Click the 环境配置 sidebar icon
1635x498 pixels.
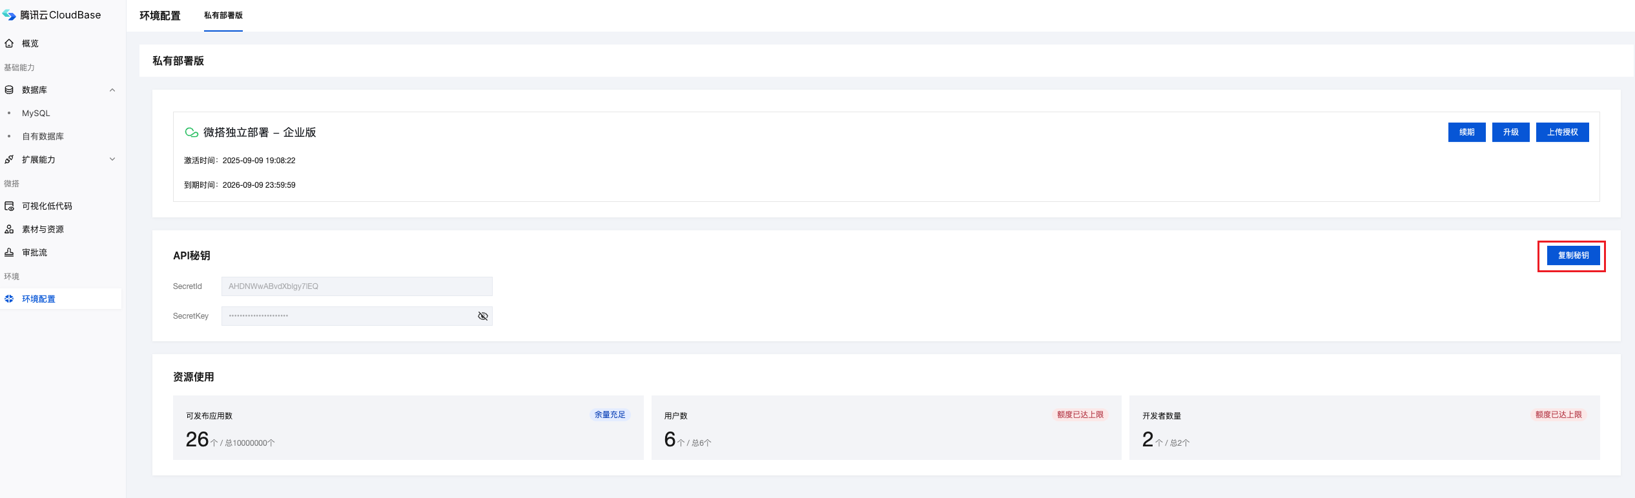point(9,299)
